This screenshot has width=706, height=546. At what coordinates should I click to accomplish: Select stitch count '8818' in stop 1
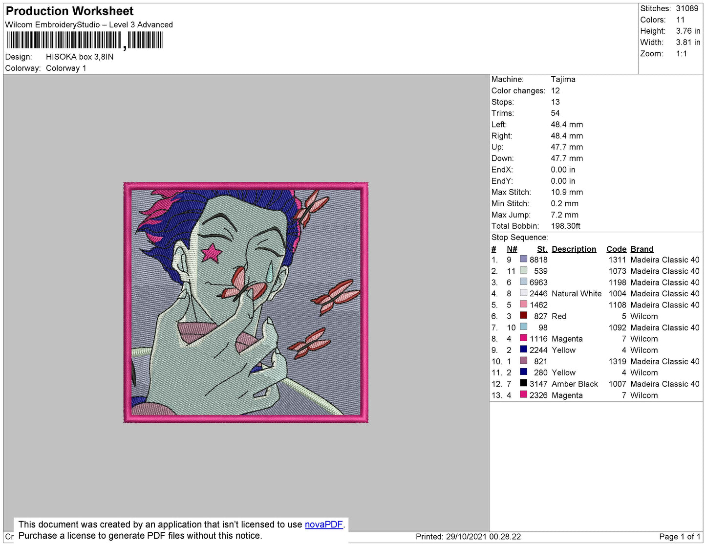tap(538, 260)
